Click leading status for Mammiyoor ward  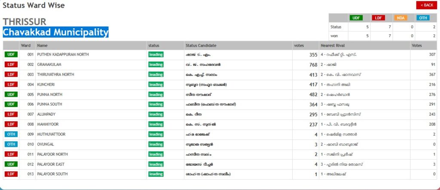156,125
